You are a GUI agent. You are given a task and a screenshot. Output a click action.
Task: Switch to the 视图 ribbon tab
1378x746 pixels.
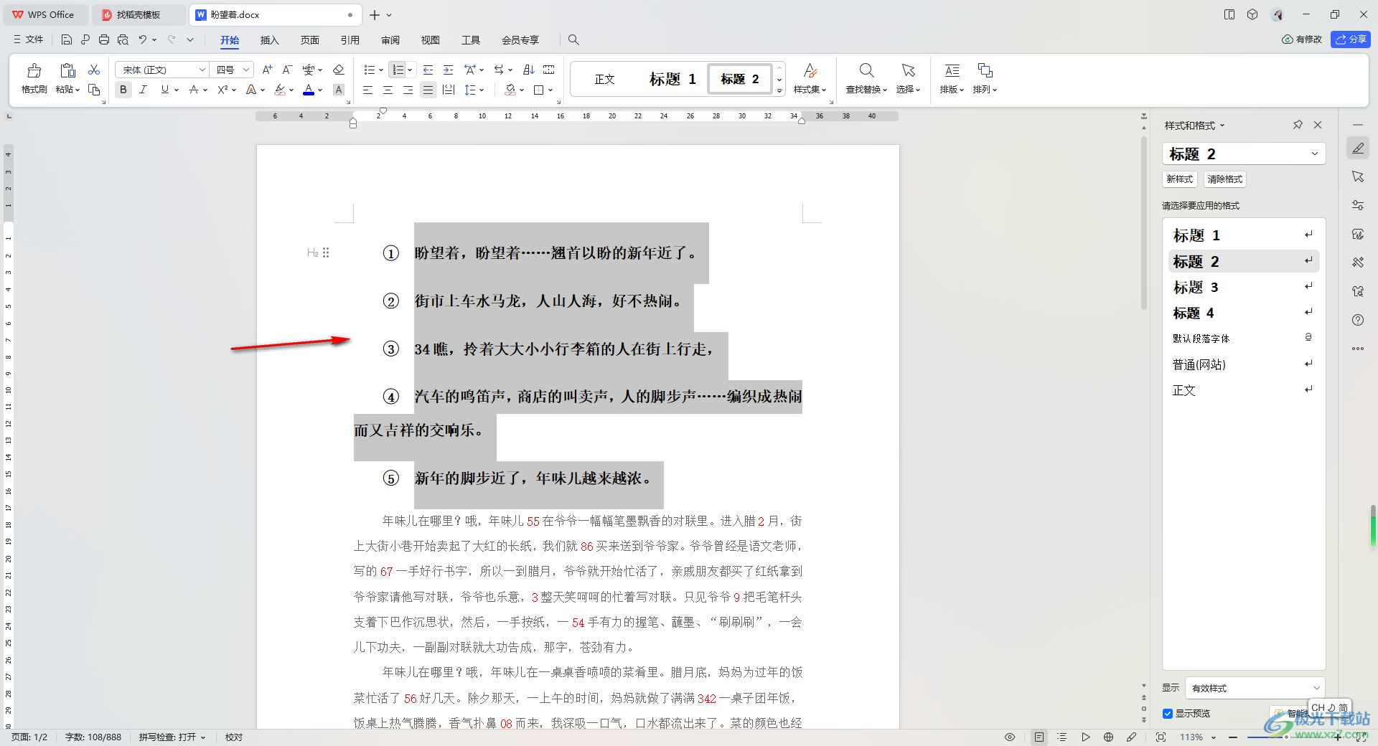click(431, 39)
